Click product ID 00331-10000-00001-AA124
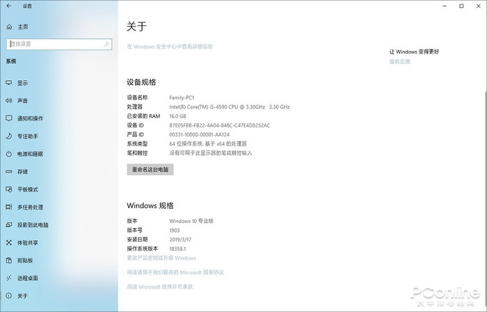487x312 pixels. 200,134
